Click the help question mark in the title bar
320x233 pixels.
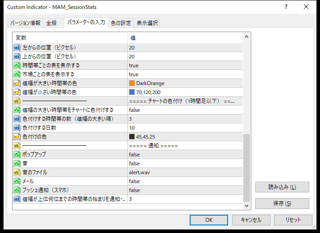point(286,7)
